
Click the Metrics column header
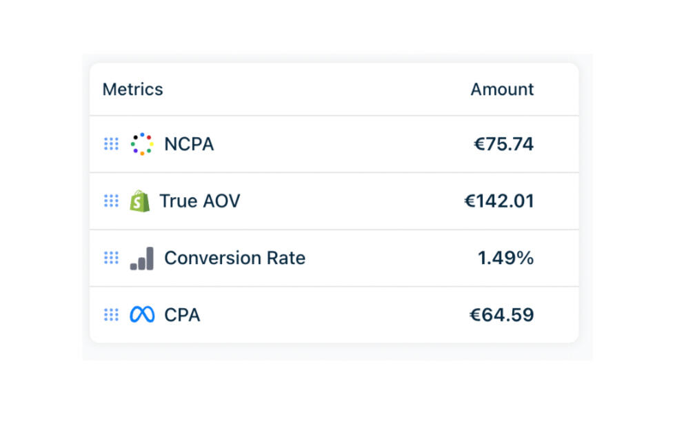(132, 90)
